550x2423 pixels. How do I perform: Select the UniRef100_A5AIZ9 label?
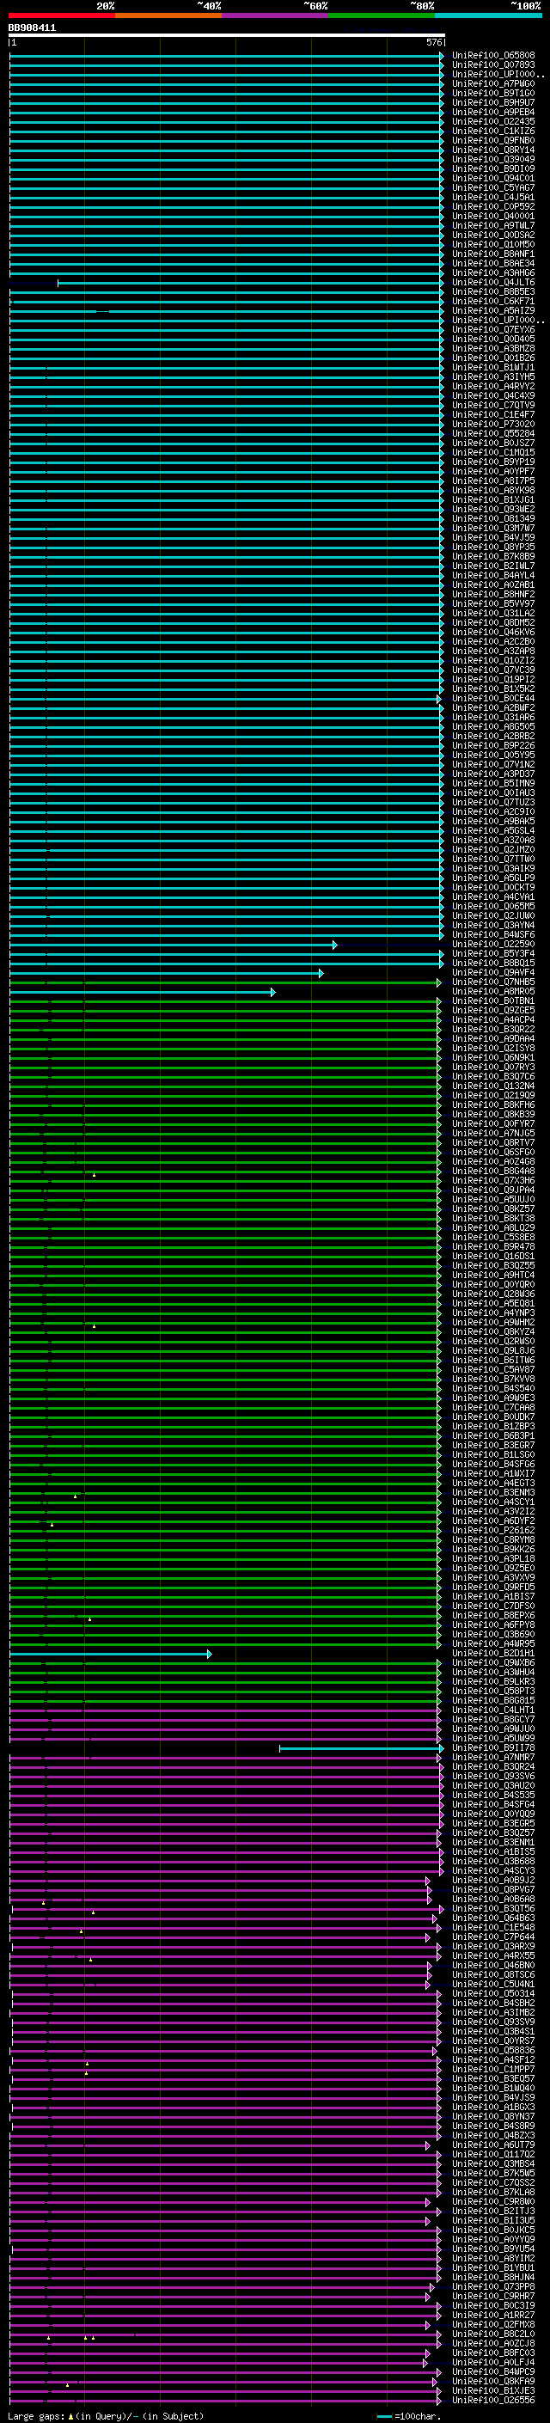point(492,310)
